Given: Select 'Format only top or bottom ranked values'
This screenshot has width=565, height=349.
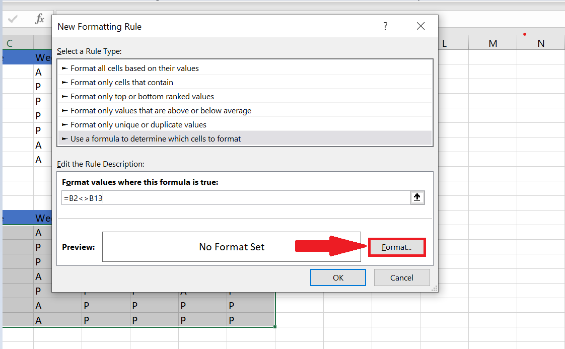Looking at the screenshot, I should (142, 96).
